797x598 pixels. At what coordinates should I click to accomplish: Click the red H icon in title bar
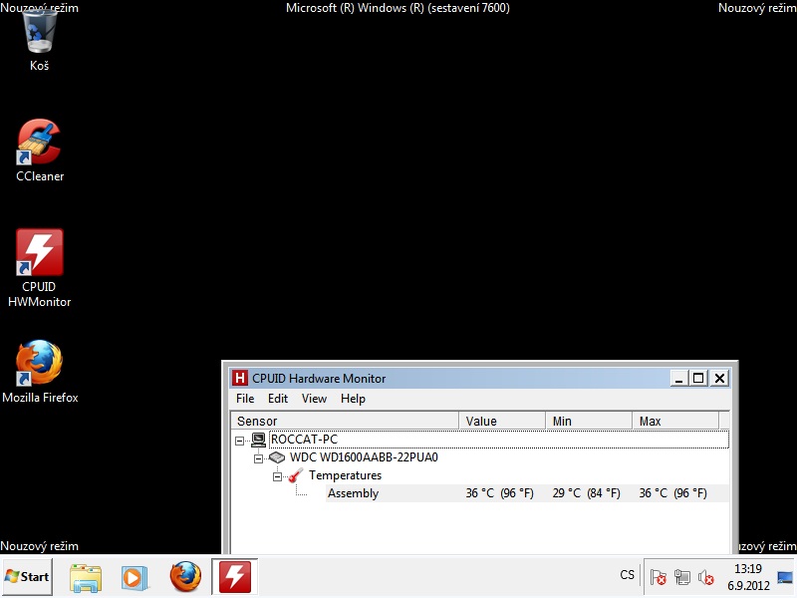[239, 379]
